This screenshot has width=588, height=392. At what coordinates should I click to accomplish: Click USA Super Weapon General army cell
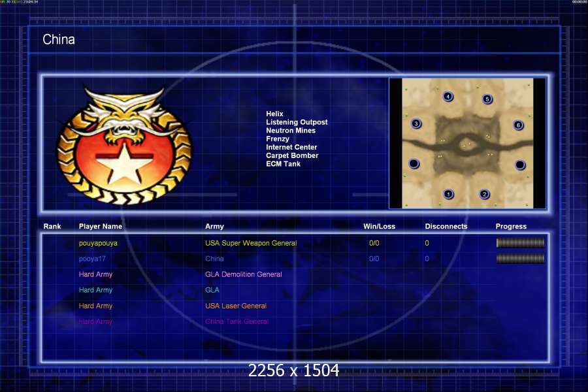(x=251, y=243)
